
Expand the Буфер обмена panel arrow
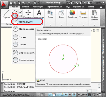94,25
